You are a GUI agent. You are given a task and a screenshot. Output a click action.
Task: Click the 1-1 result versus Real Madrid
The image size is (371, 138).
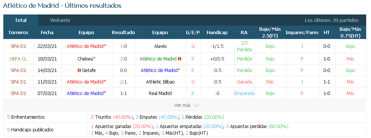(123, 93)
